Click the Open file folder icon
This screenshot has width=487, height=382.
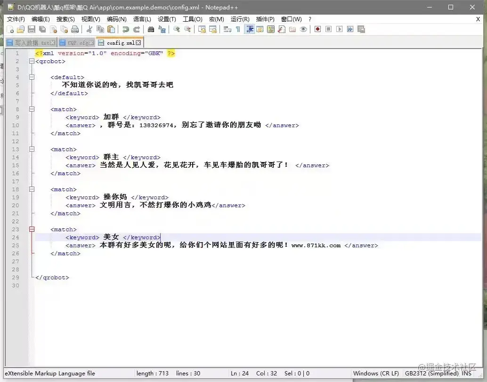(x=21, y=30)
